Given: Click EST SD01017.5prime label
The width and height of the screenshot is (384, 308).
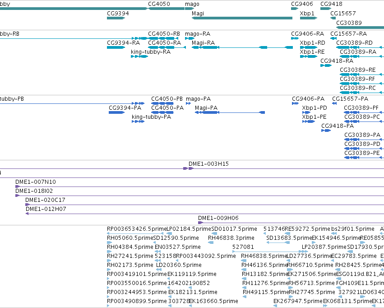Looking at the screenshot, I should coord(234,229).
